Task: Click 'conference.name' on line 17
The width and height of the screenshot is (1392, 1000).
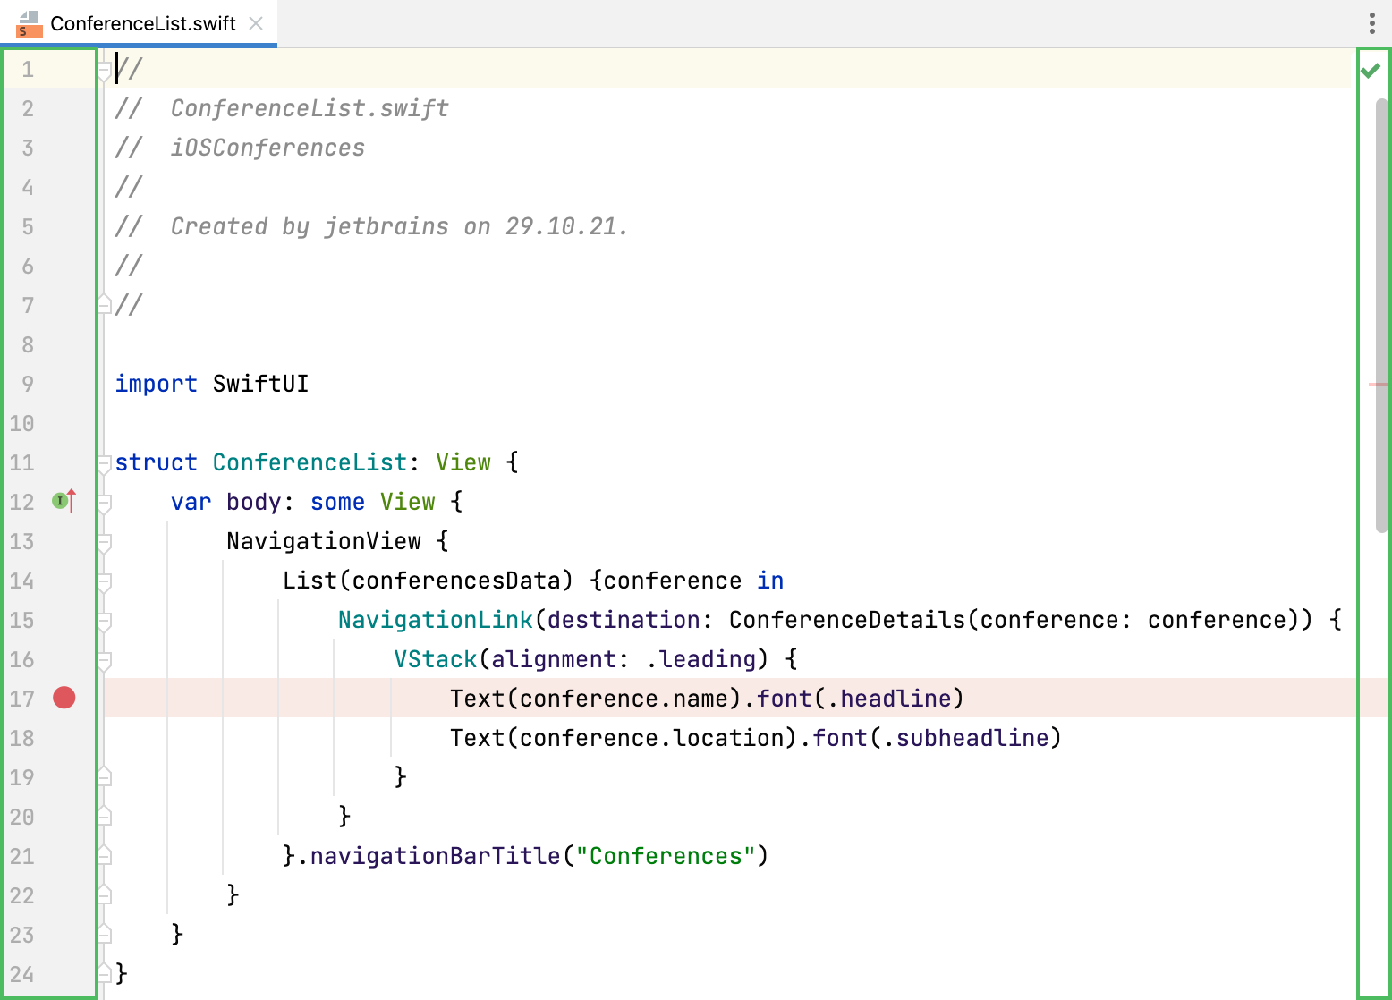Action: (x=624, y=699)
